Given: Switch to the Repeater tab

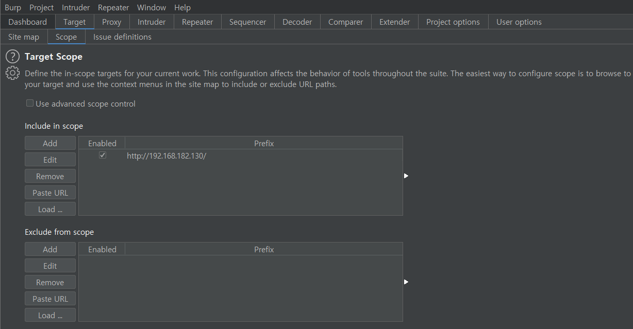Looking at the screenshot, I should click(197, 22).
